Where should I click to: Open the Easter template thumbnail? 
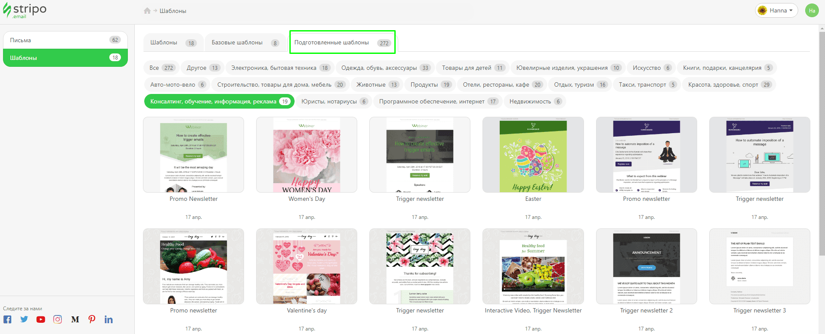click(533, 155)
